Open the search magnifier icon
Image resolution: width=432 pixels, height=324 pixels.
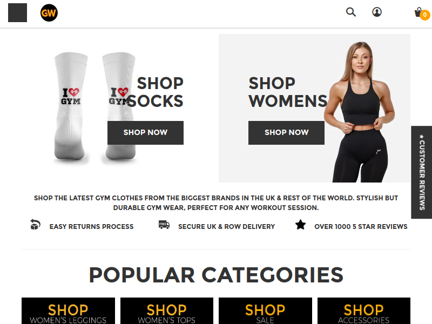pyautogui.click(x=350, y=12)
